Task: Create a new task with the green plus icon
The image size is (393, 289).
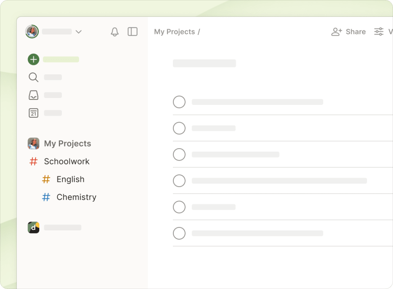Action: pyautogui.click(x=33, y=59)
